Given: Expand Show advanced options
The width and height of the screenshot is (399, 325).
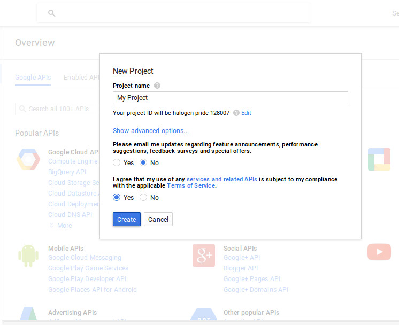Looking at the screenshot, I should pyautogui.click(x=151, y=131).
